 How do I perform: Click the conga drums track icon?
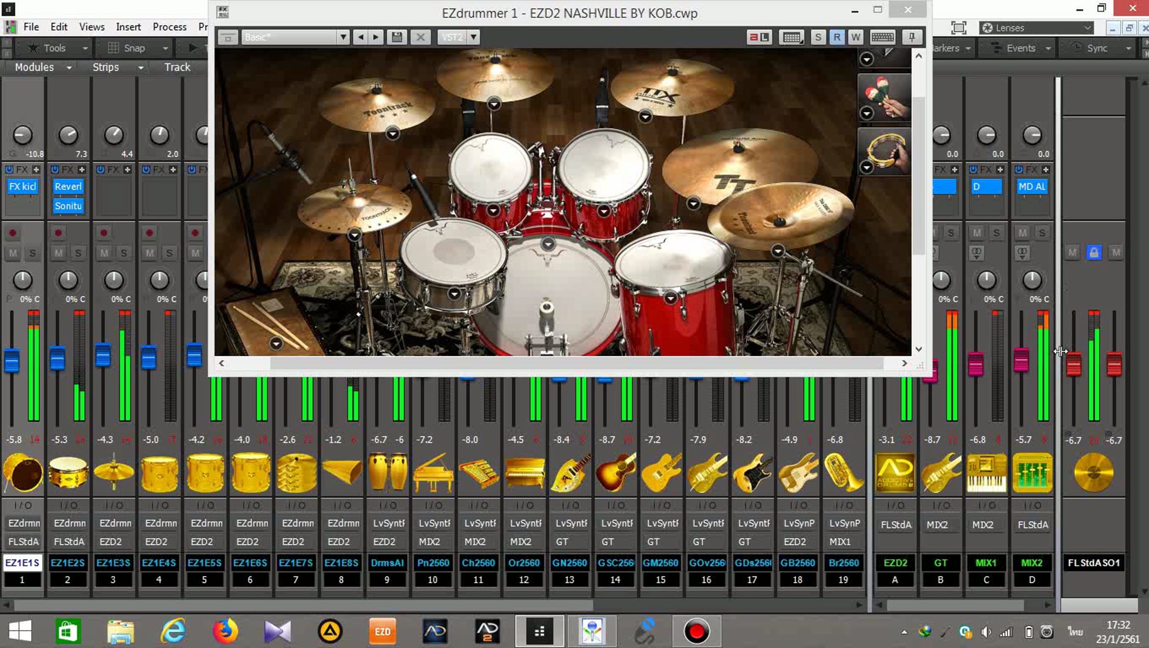pyautogui.click(x=387, y=473)
